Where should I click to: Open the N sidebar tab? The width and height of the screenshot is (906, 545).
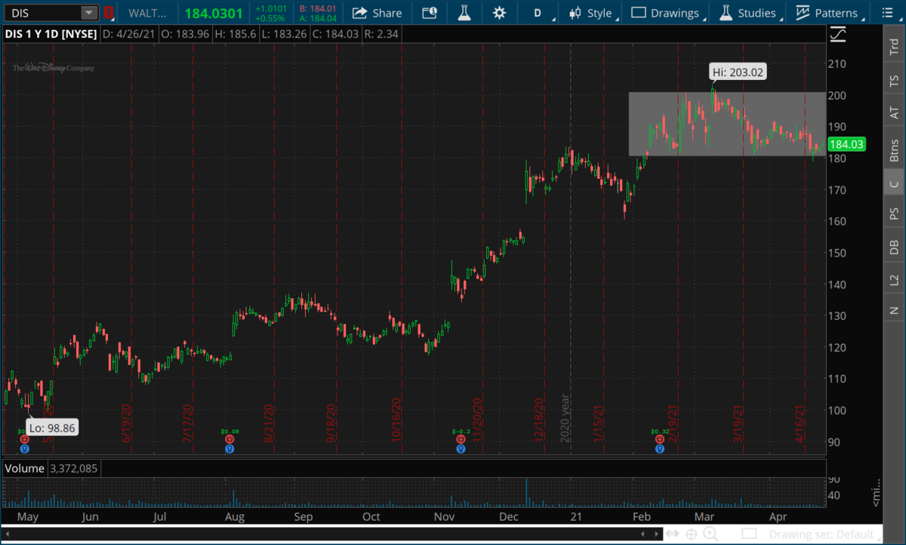894,310
